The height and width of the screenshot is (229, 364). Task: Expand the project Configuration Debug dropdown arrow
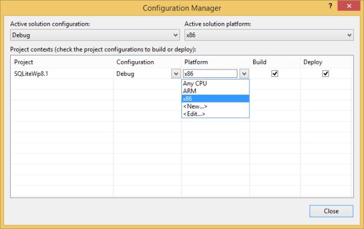pyautogui.click(x=175, y=73)
